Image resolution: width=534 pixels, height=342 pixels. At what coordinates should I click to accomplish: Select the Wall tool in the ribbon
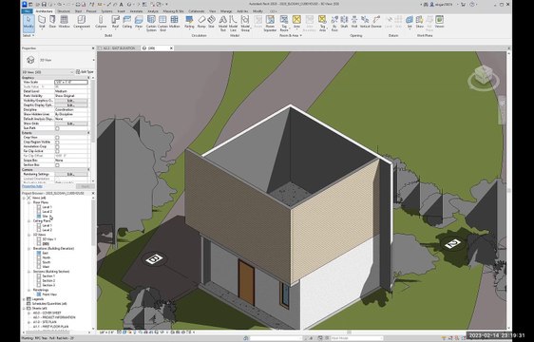(x=42, y=22)
